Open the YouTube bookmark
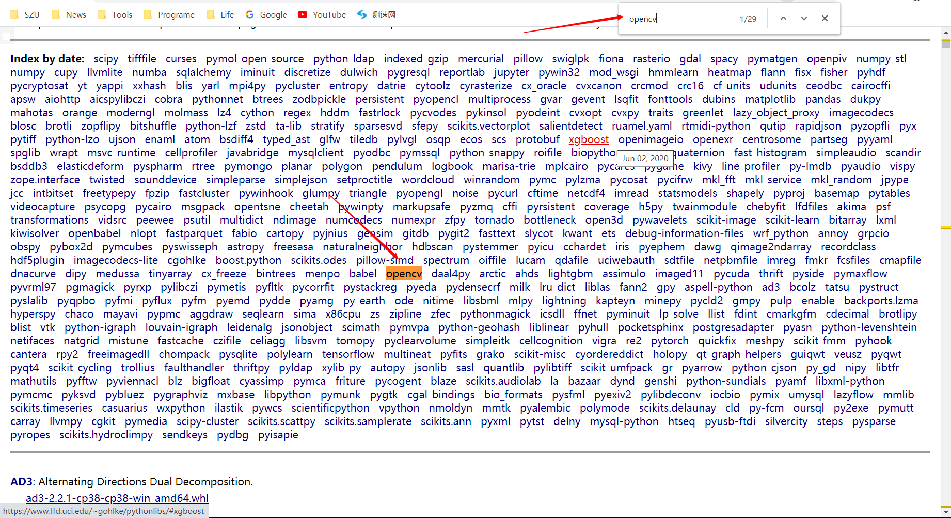This screenshot has width=951, height=518. click(322, 14)
